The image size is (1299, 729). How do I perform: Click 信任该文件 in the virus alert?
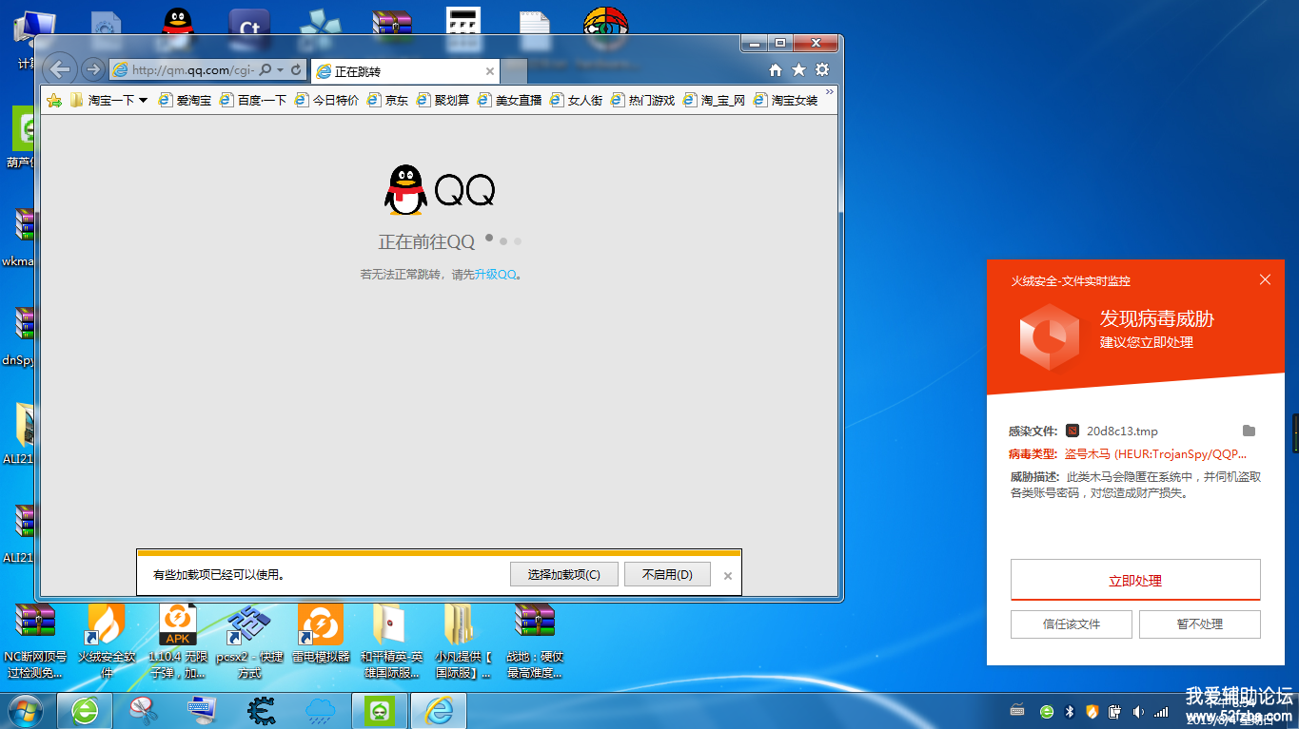pos(1071,624)
